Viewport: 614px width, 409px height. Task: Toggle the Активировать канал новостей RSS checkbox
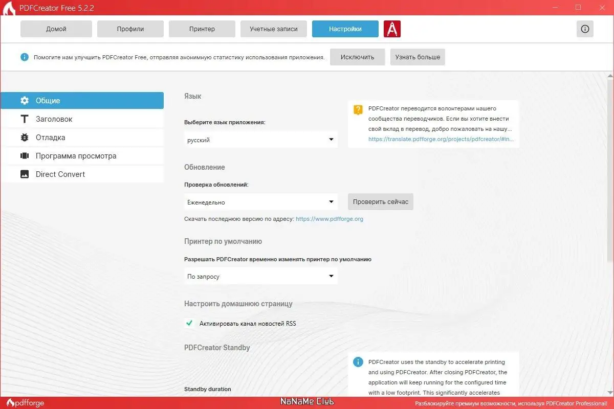[189, 323]
